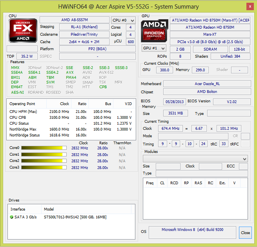Screen dimensions: 257x247
Task: Click the Acer Dazzle_RL motherboard field
Action: point(207,84)
